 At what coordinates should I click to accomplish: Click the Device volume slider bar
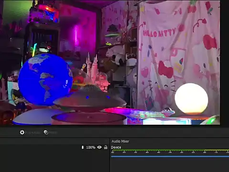(170, 157)
